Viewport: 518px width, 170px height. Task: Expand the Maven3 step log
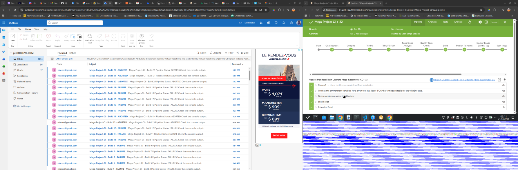tap(316, 85)
